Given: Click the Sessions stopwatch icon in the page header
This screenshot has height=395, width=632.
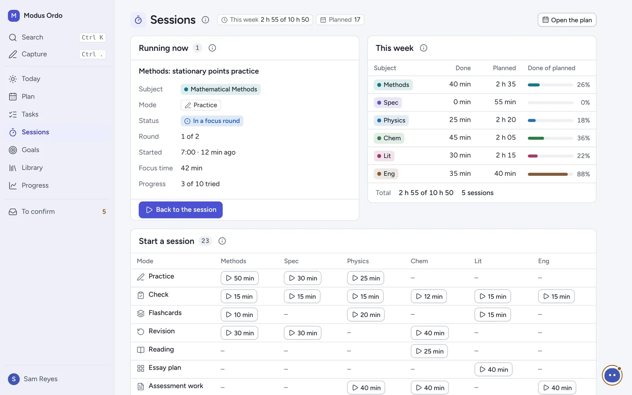Looking at the screenshot, I should coord(138,20).
